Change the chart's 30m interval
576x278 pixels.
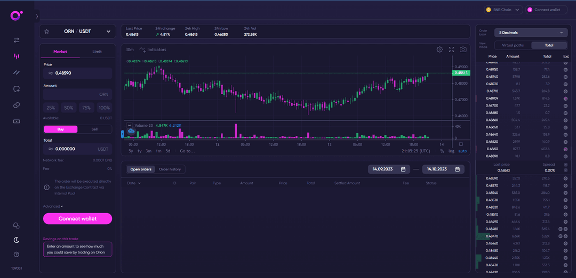tap(130, 50)
